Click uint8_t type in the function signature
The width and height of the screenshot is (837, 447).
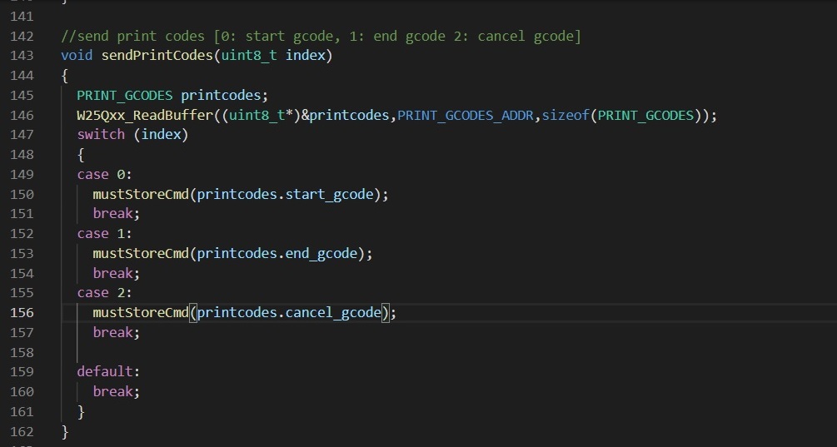click(249, 56)
